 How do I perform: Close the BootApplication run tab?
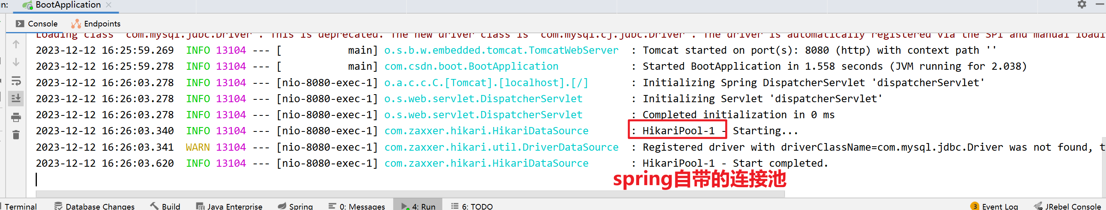109,5
